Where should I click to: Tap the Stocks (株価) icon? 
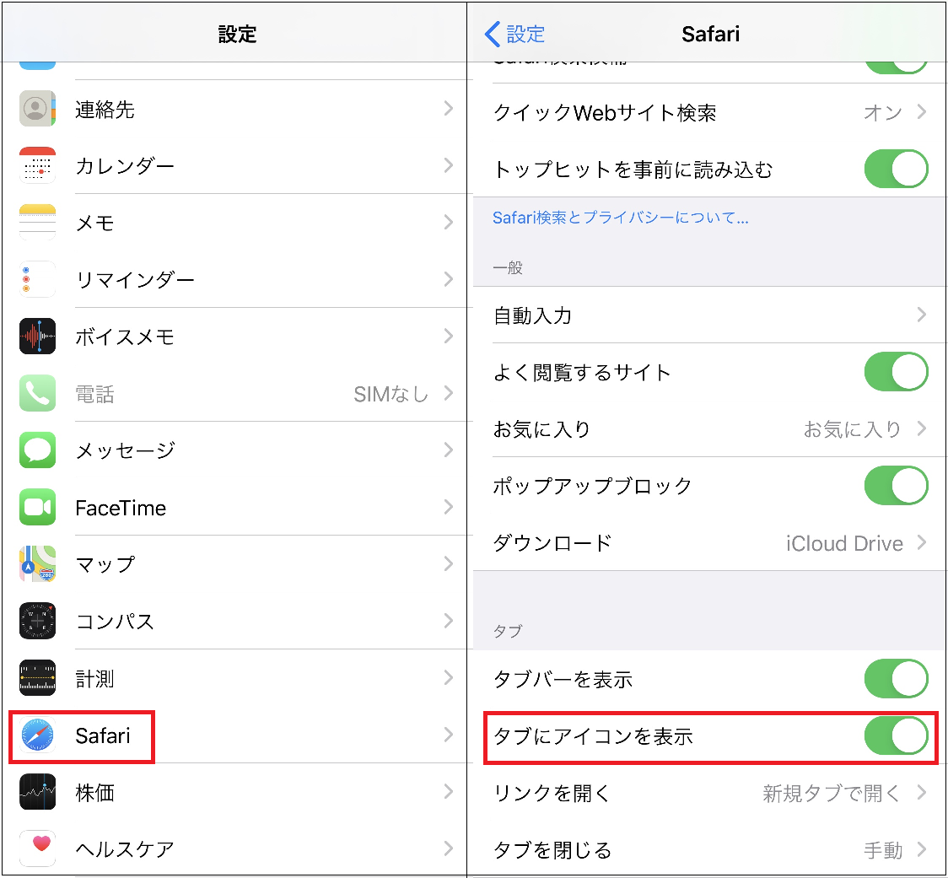click(x=37, y=792)
